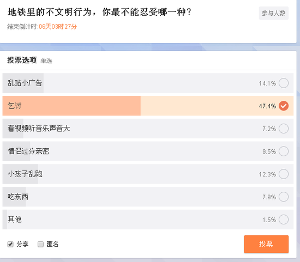Image resolution: width=300 pixels, height=262 pixels.
Task: Click the 匿名 label text
Action: (52, 244)
